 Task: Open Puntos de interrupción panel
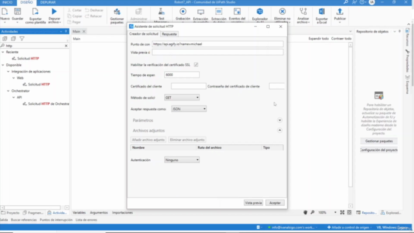click(56, 220)
